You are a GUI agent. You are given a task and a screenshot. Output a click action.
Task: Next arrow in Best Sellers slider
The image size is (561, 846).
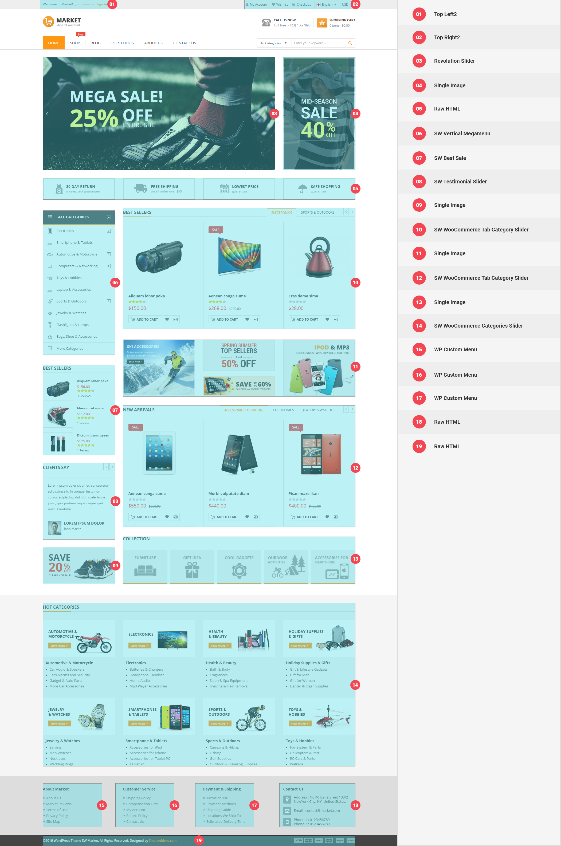(x=352, y=212)
